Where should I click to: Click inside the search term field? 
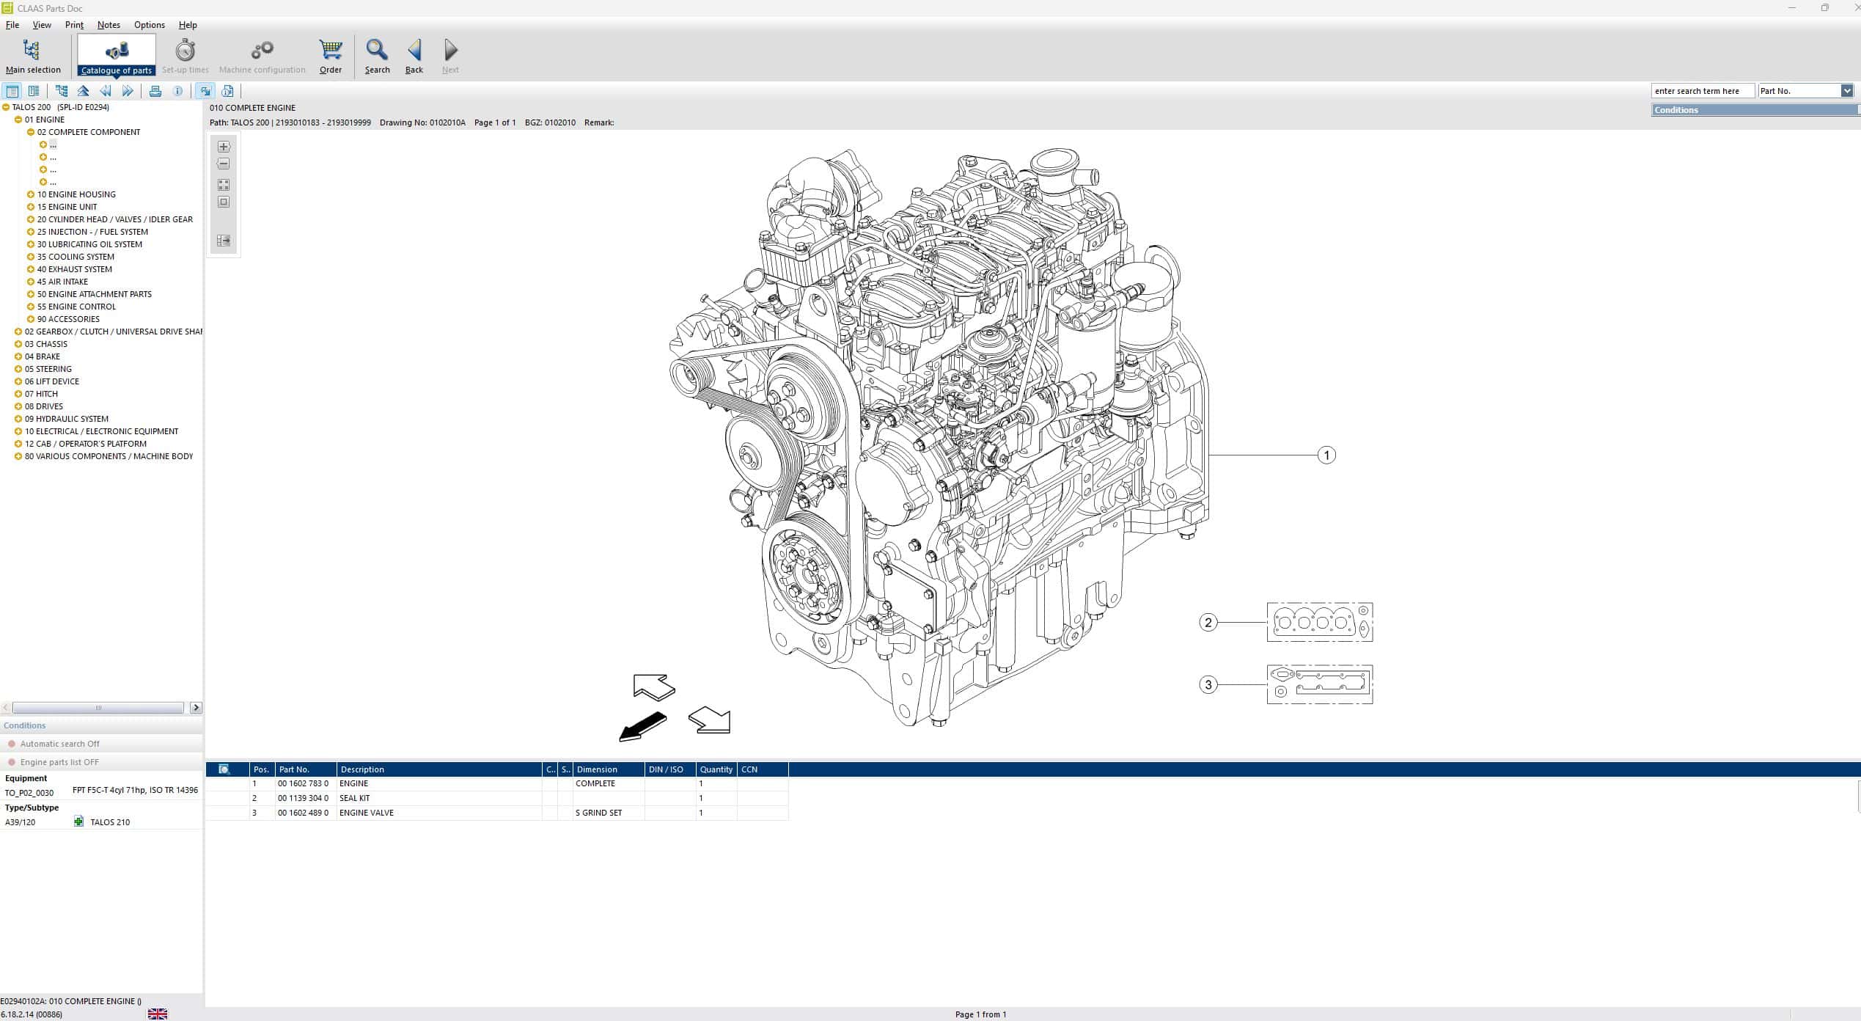[x=1703, y=91]
